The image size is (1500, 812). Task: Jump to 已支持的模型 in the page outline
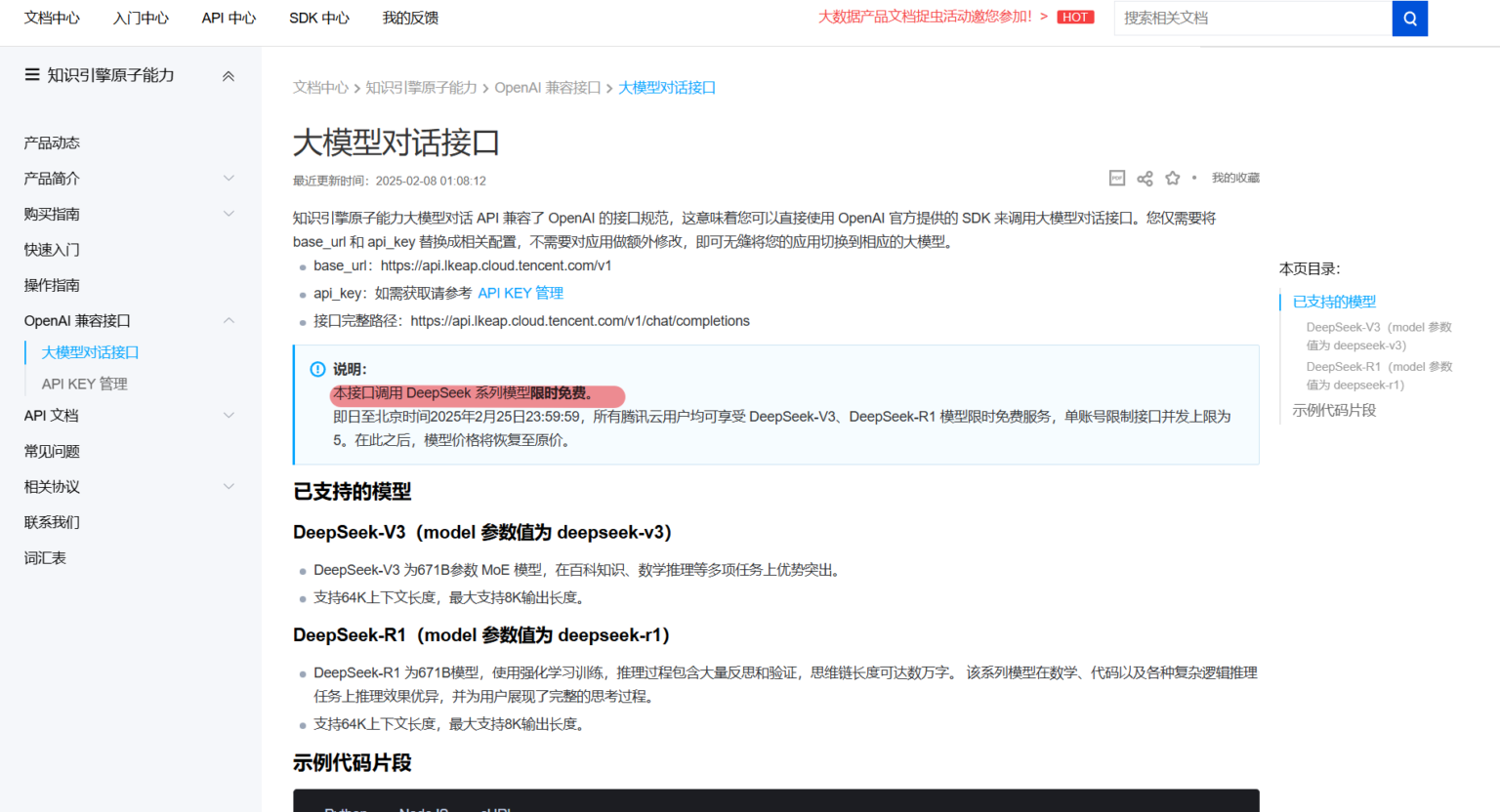point(1334,302)
